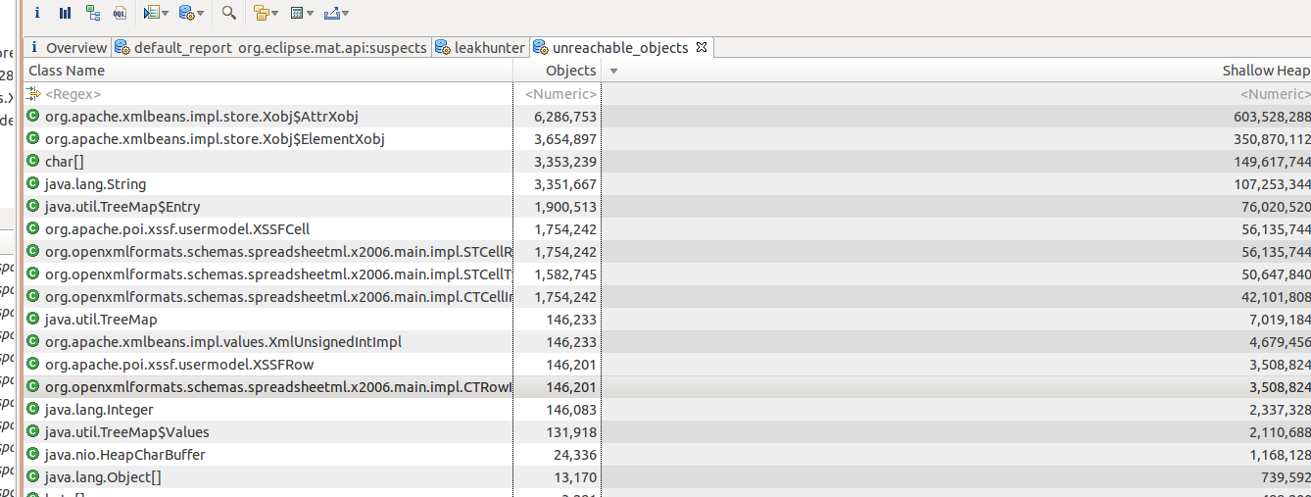Click the sort direction arrow beside Objects header

coord(613,72)
